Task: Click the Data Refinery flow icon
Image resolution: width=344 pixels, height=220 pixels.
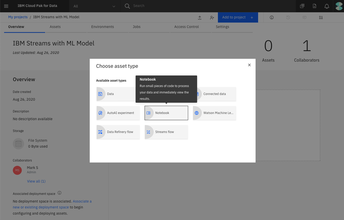Action: 100,132
